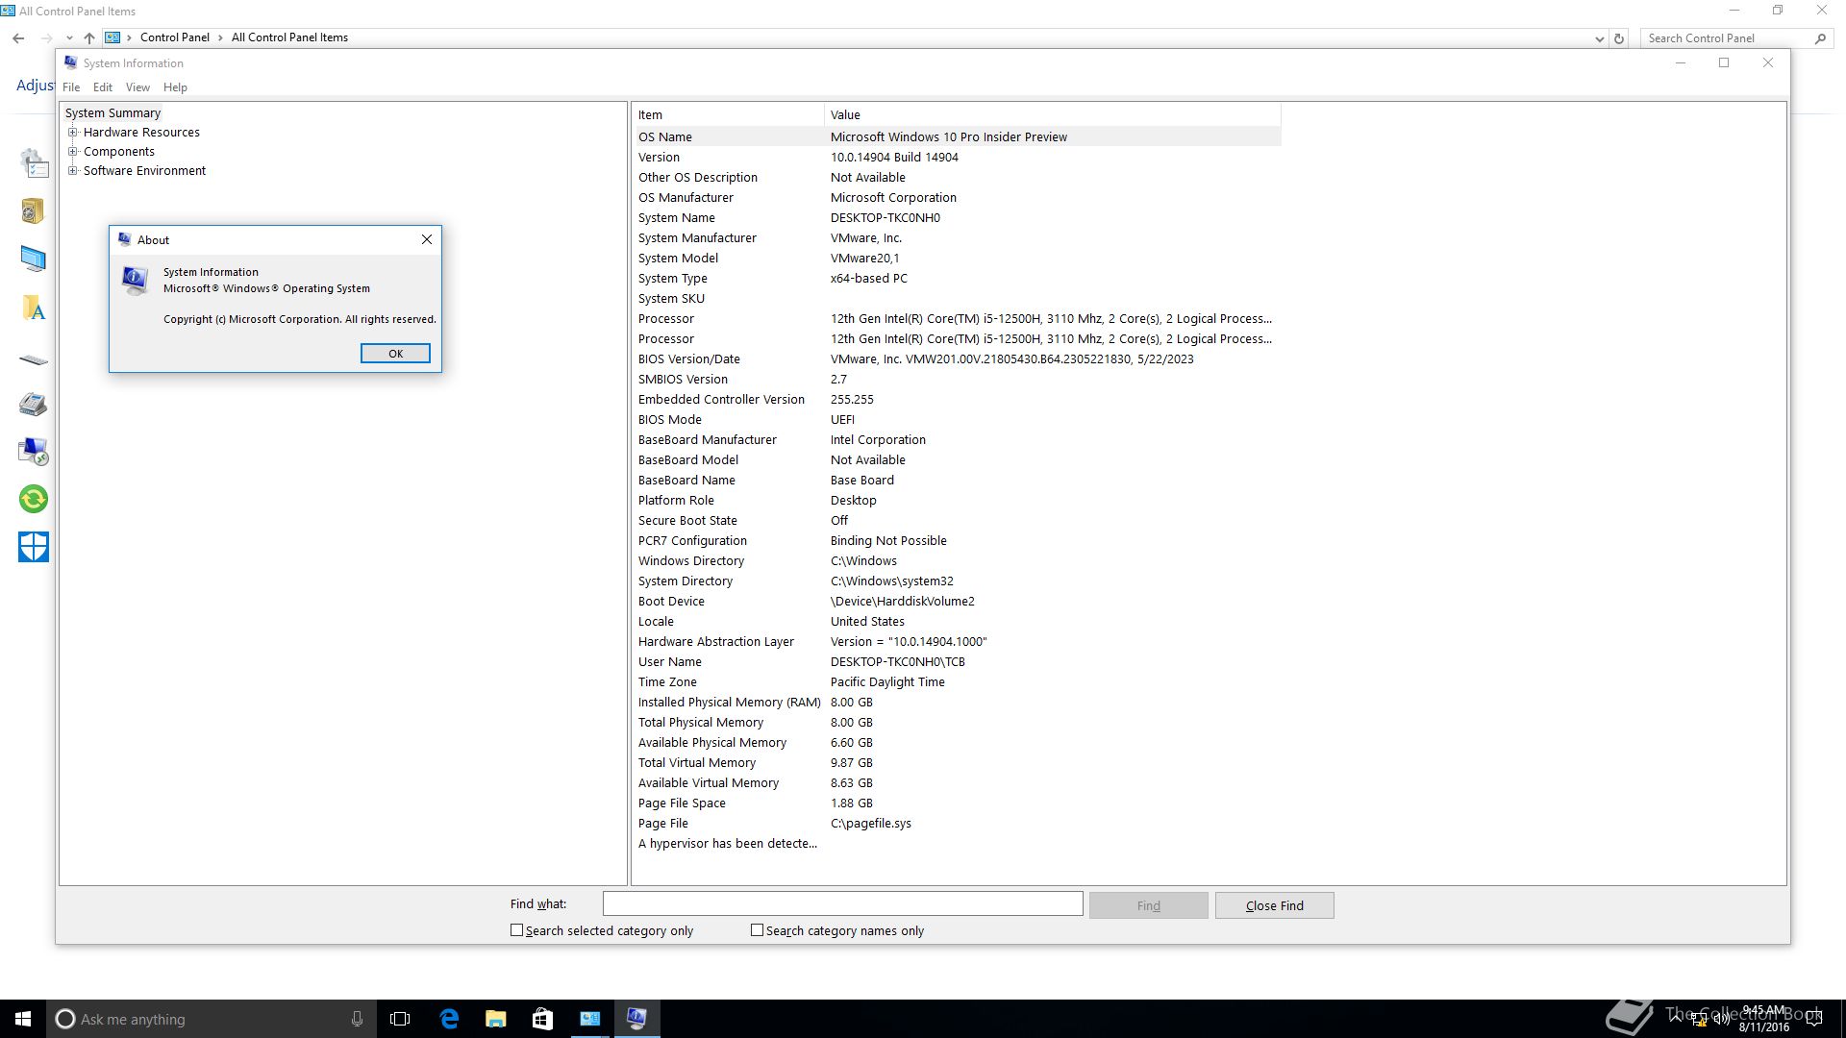Open the Start menu

tap(23, 1019)
